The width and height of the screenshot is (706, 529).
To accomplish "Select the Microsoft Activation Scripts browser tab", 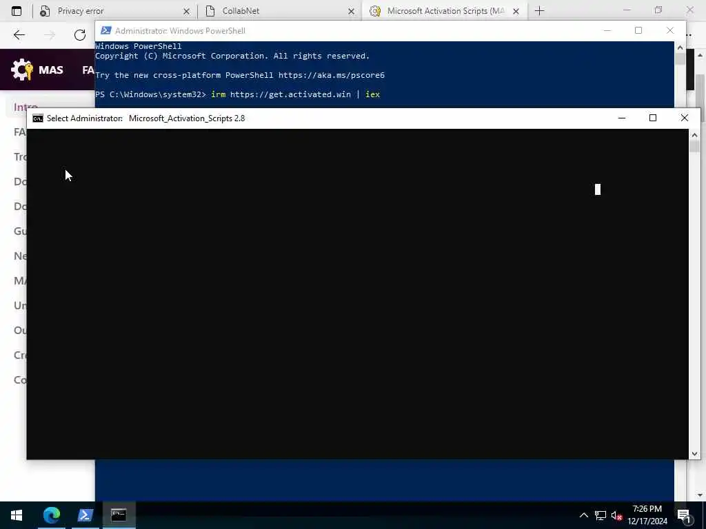I will pyautogui.click(x=445, y=11).
